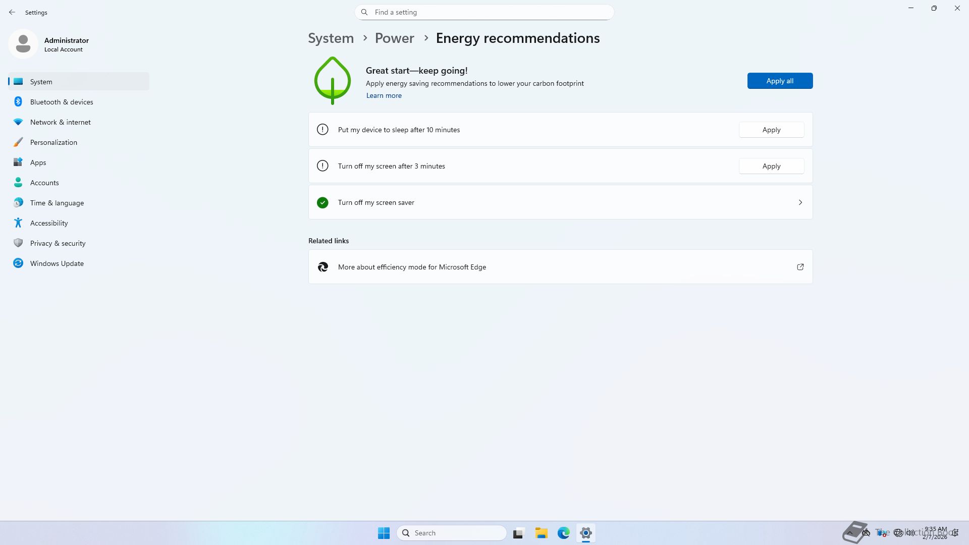Open Accessibility settings

49,223
